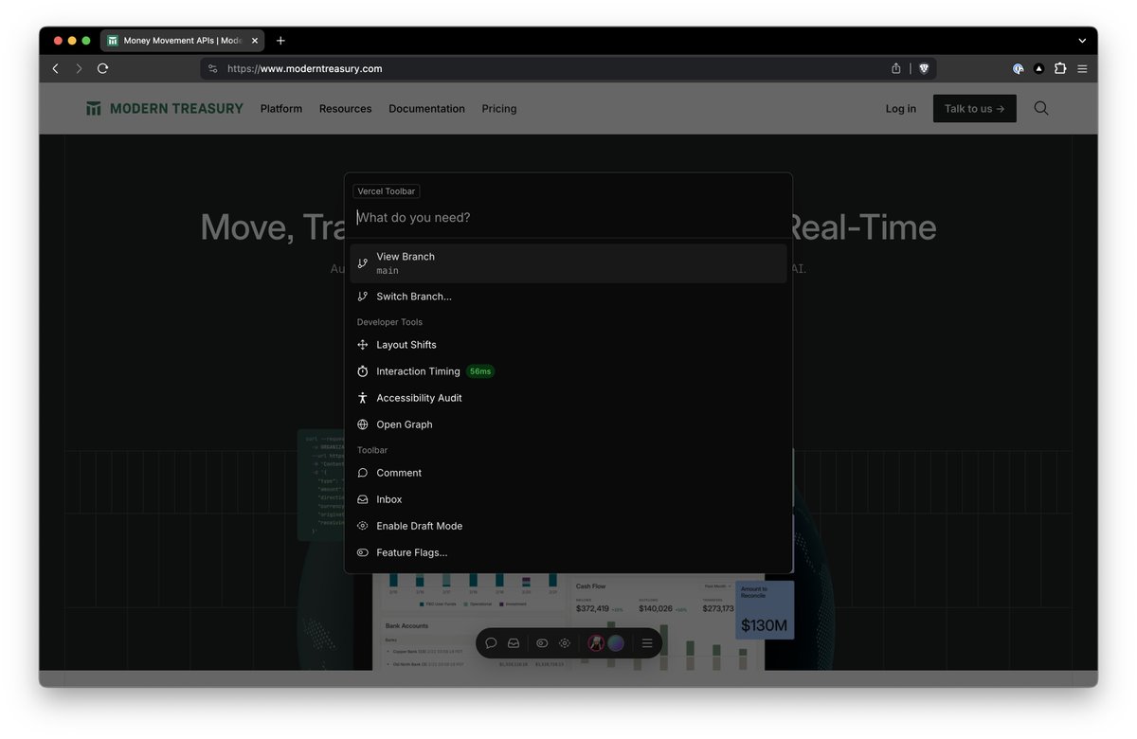Viewport: 1137px width, 739px height.
Task: Click the tray icon beside Inbox
Action: [x=363, y=499]
